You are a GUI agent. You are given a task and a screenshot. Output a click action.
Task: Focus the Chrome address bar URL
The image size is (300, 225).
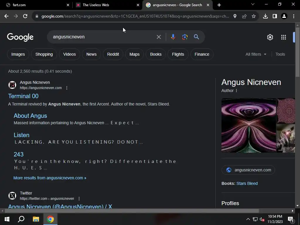pyautogui.click(x=135, y=16)
